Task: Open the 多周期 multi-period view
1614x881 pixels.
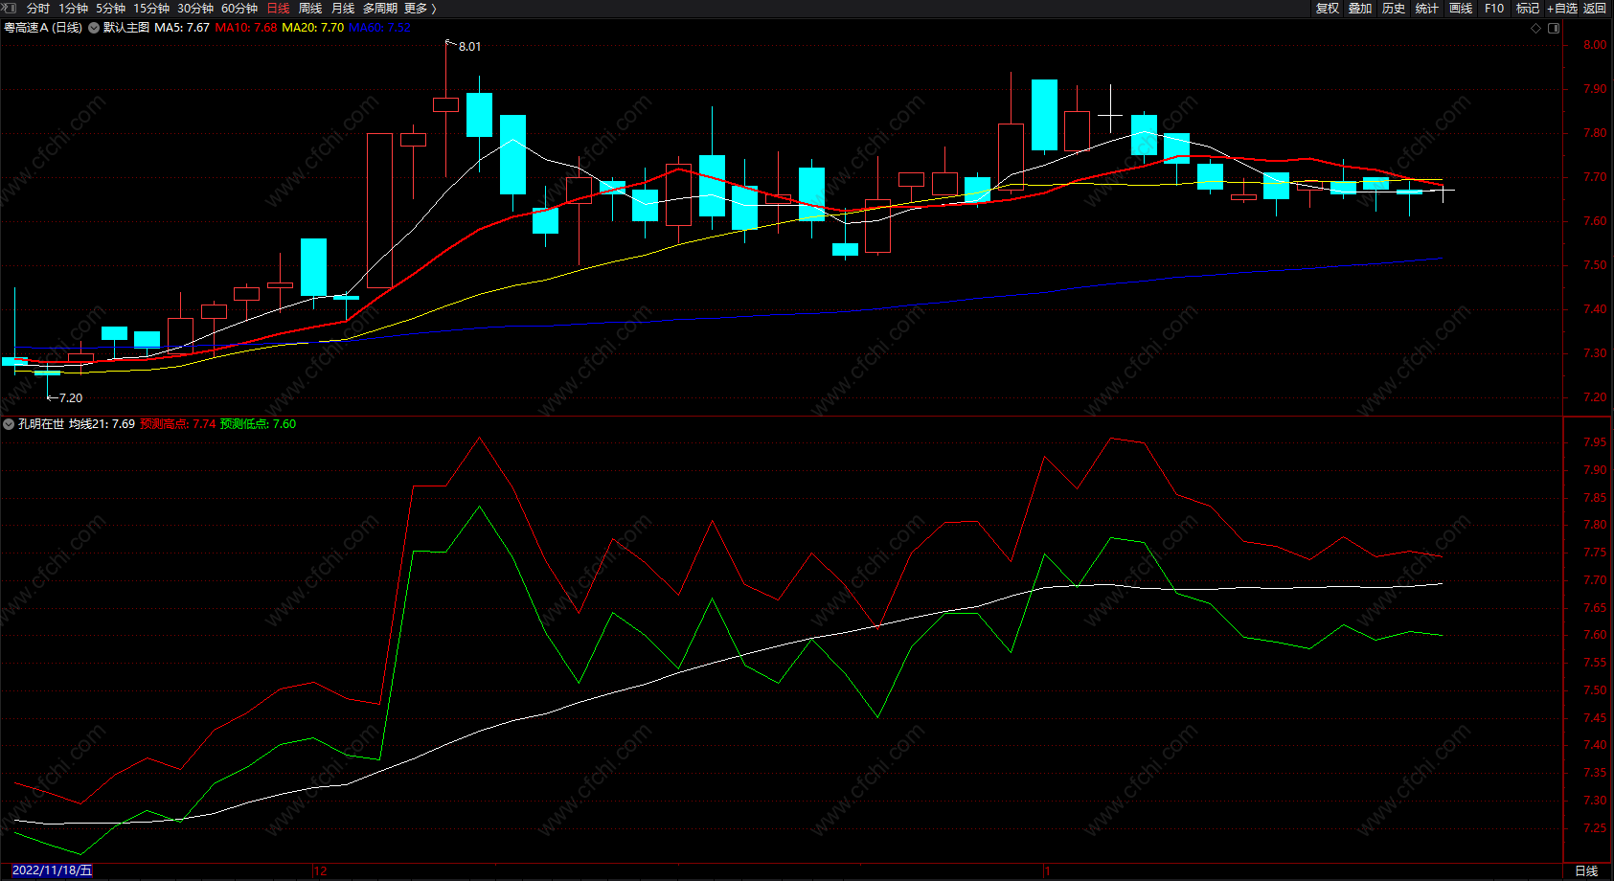Action: (x=380, y=9)
